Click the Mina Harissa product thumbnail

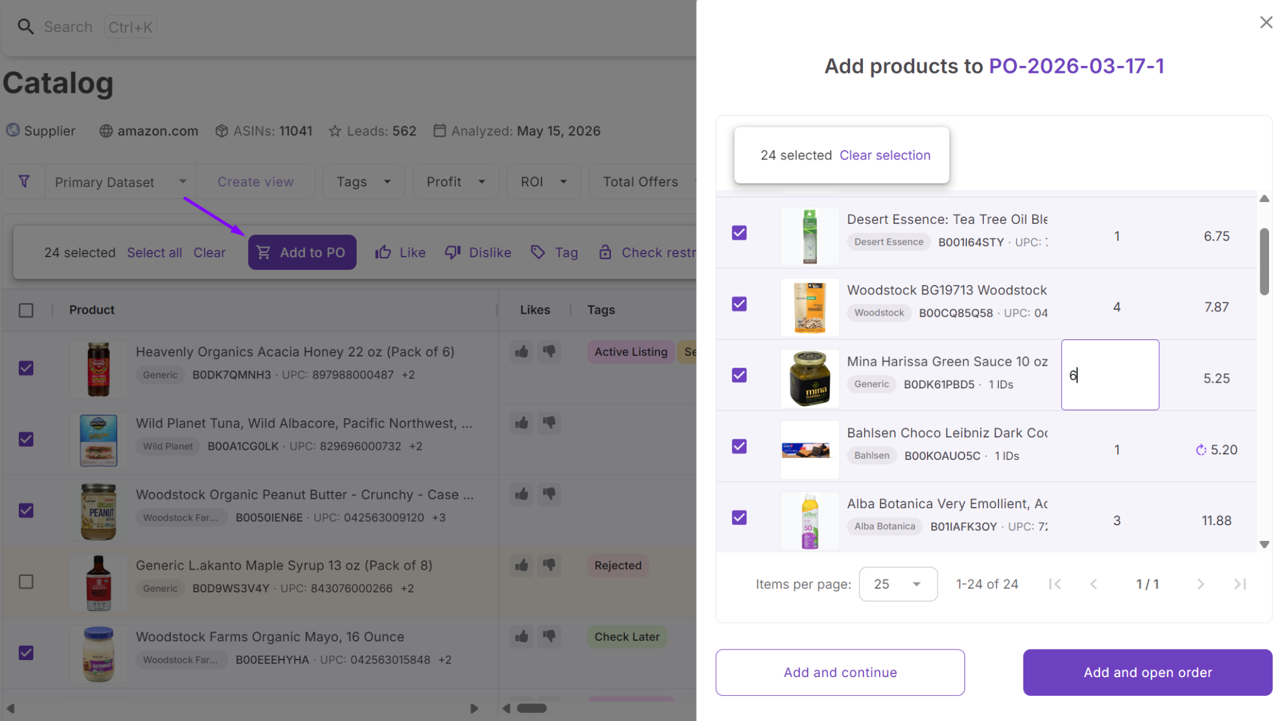(x=809, y=378)
